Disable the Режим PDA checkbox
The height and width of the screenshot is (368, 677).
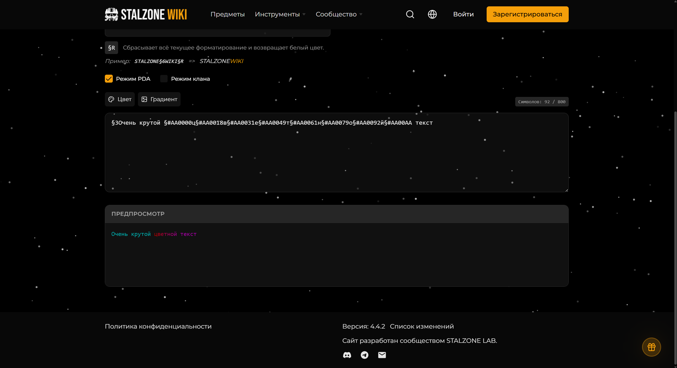coord(109,79)
